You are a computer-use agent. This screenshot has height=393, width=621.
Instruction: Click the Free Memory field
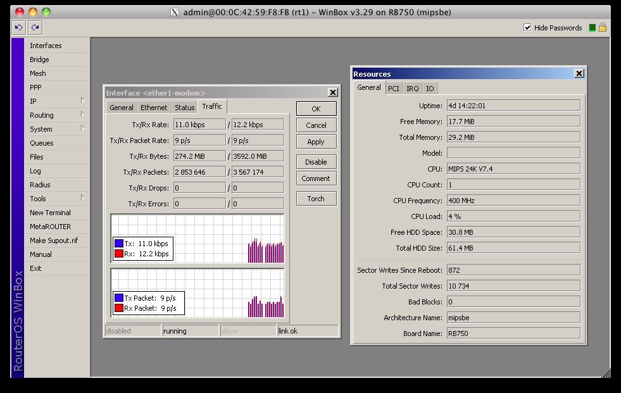513,121
